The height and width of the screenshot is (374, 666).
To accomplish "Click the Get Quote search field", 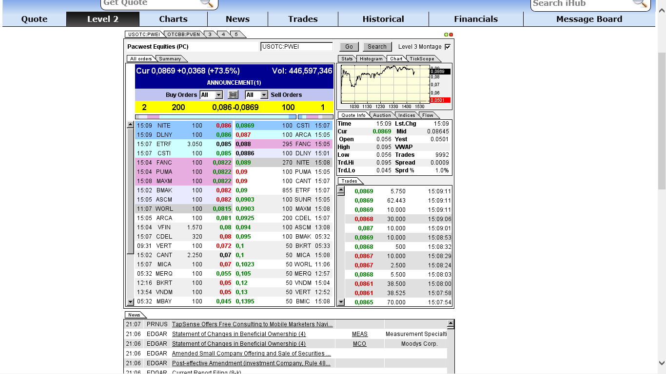I will [x=151, y=3].
